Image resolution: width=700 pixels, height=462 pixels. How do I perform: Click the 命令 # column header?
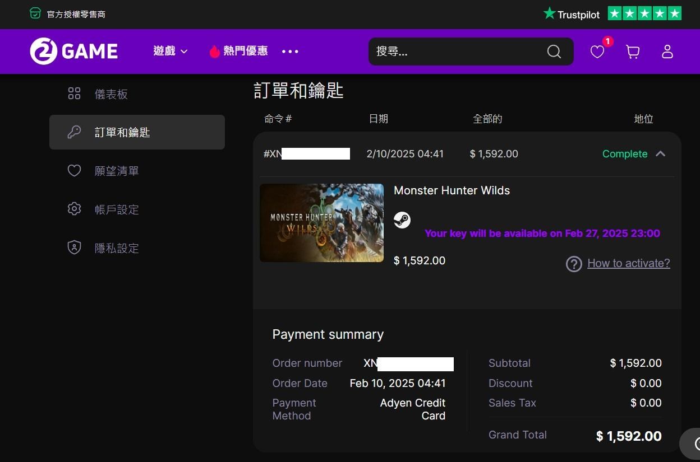point(278,119)
